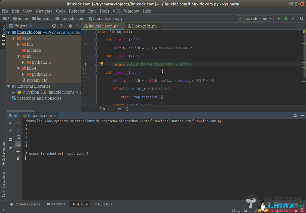Collapse all in Project panel
306x213 pixels.
[61, 26]
